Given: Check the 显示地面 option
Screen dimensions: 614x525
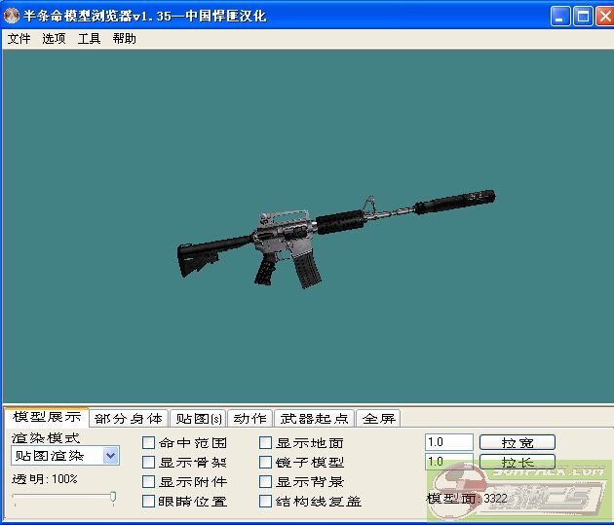Looking at the screenshot, I should click(x=266, y=443).
